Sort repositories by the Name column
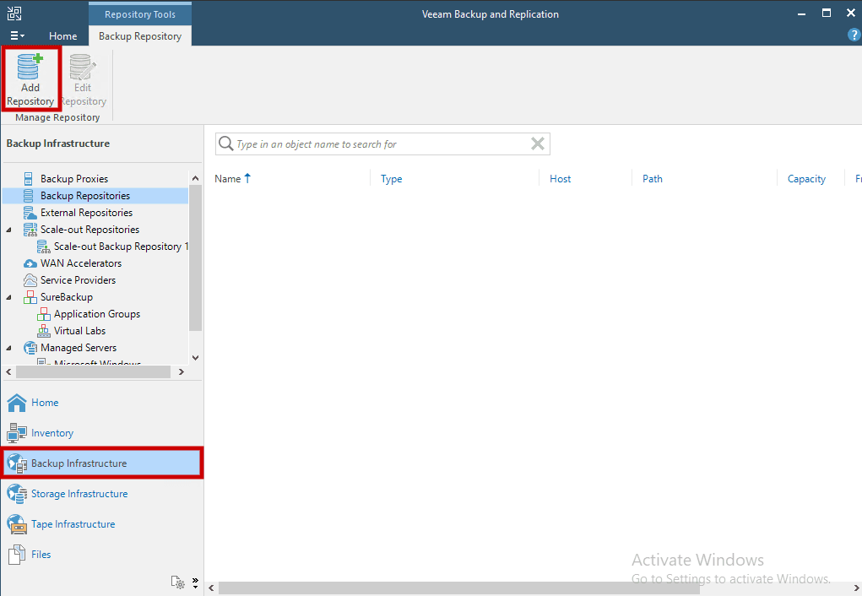This screenshot has width=862, height=596. tap(226, 178)
